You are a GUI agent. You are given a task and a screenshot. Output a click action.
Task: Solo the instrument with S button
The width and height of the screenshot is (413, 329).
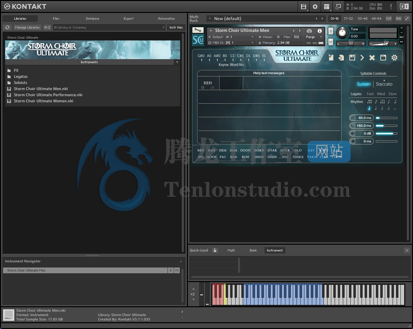pos(331,31)
